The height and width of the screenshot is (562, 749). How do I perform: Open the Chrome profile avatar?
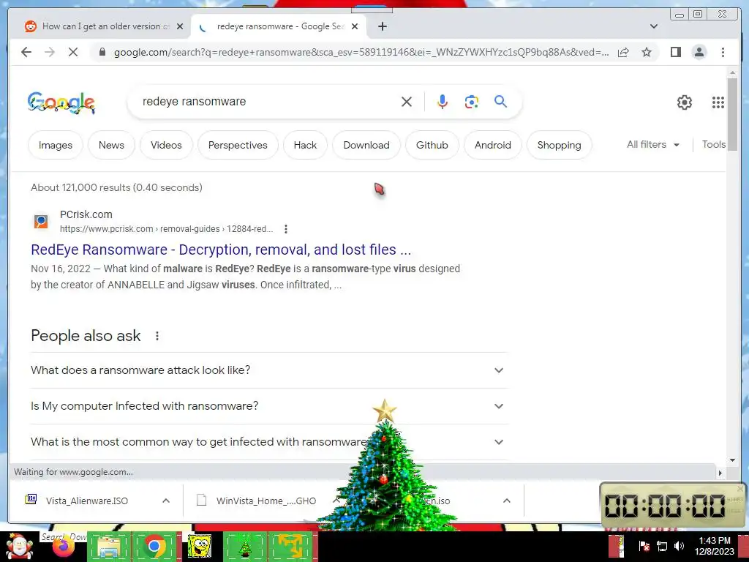point(699,52)
